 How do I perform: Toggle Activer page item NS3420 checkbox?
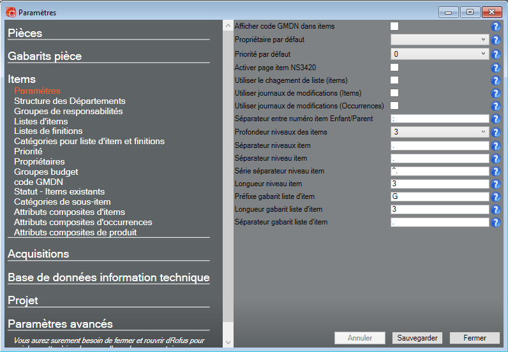tap(394, 67)
